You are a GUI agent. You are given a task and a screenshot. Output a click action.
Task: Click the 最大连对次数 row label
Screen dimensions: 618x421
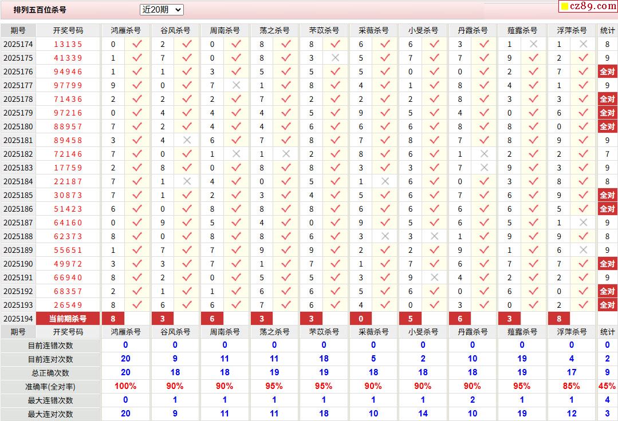(50, 414)
